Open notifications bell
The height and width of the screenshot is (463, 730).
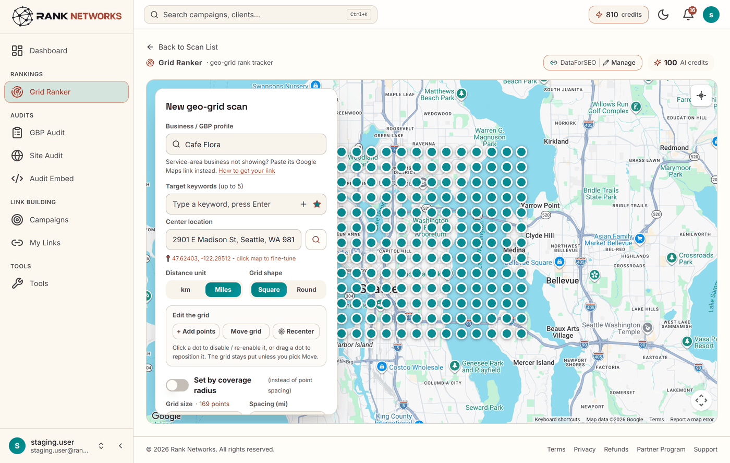(x=688, y=15)
